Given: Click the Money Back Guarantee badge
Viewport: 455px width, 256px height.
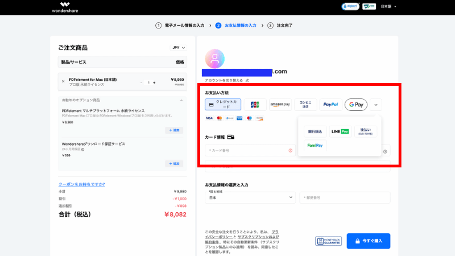Looking at the screenshot, I should coord(329,241).
